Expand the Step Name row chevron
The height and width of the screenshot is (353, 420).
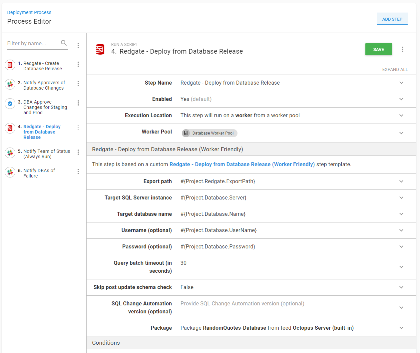click(x=401, y=83)
